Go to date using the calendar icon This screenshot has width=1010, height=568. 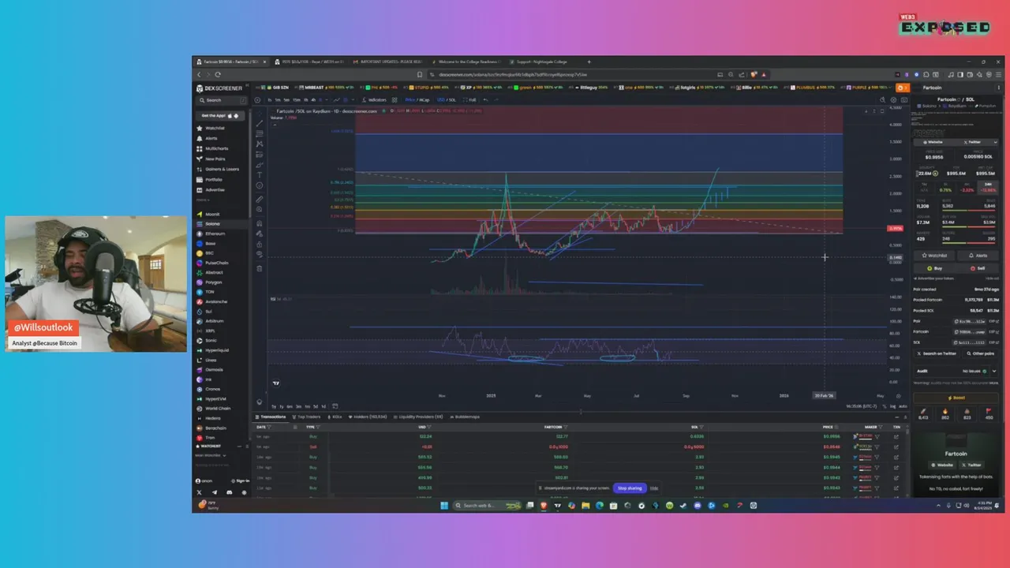[335, 406]
